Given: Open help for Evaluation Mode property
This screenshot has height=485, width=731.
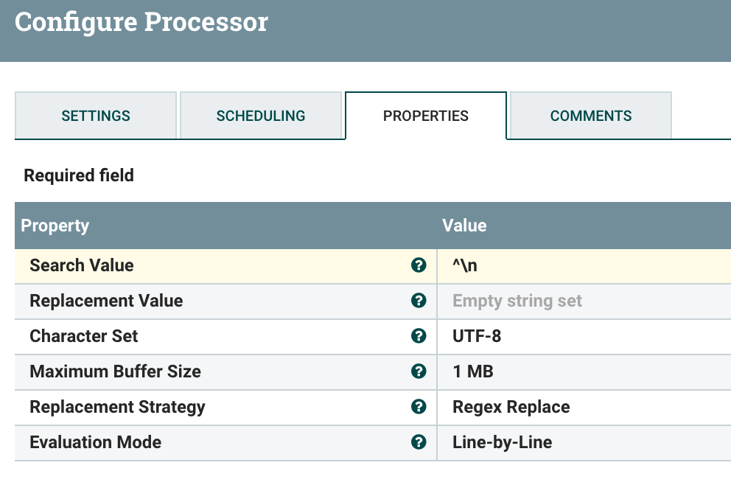Looking at the screenshot, I should pyautogui.click(x=419, y=442).
